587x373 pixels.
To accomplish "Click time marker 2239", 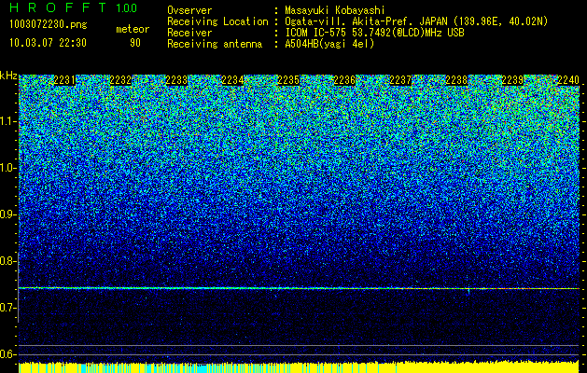I will (512, 80).
